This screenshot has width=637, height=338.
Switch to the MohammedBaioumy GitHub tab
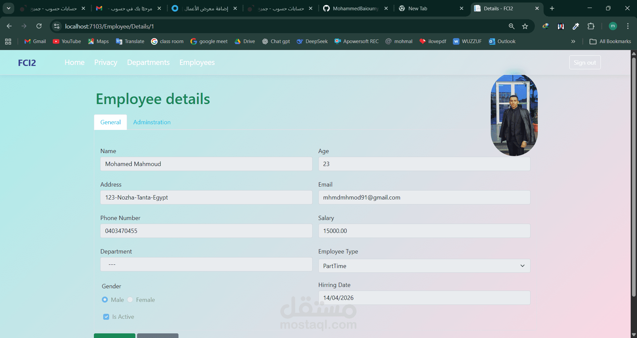pyautogui.click(x=356, y=8)
